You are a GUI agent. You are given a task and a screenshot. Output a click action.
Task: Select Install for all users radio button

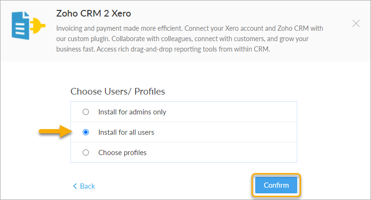[x=86, y=132]
